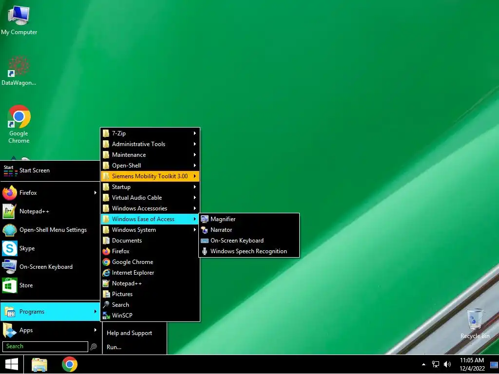Open the Pictures menu entry
The width and height of the screenshot is (499, 374).
click(150, 294)
